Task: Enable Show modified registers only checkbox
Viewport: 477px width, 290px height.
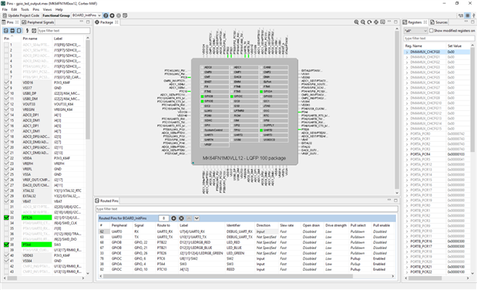Action: tap(431, 30)
